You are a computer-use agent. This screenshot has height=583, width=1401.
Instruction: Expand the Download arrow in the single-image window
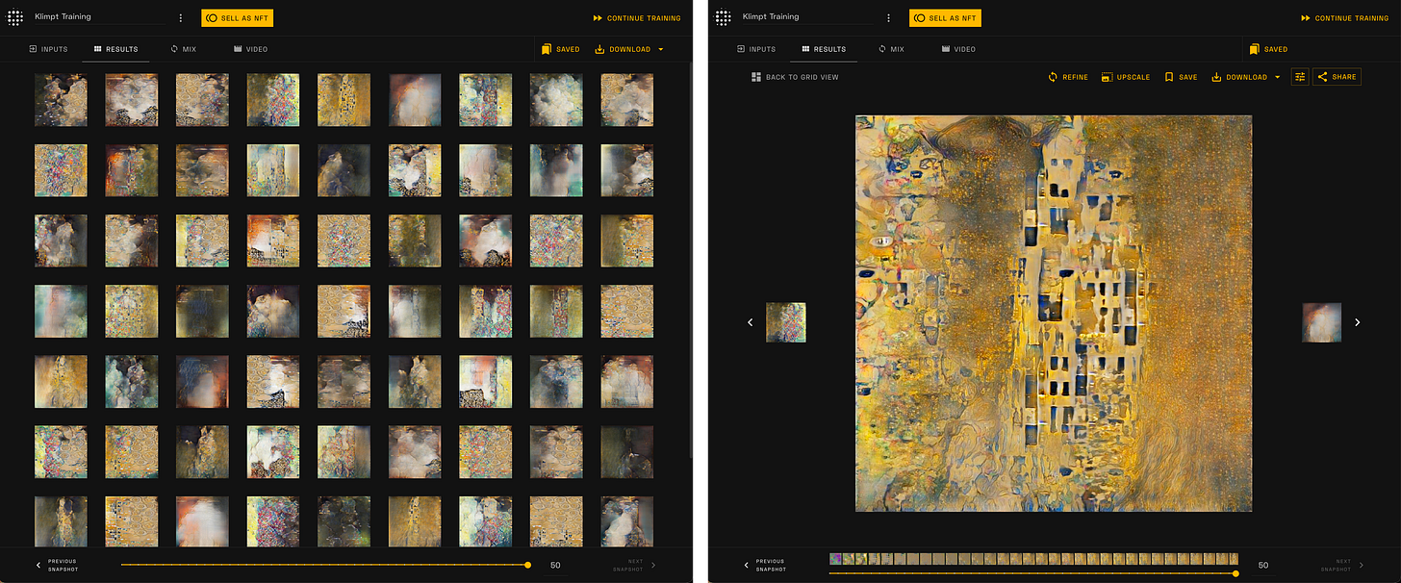click(1277, 77)
